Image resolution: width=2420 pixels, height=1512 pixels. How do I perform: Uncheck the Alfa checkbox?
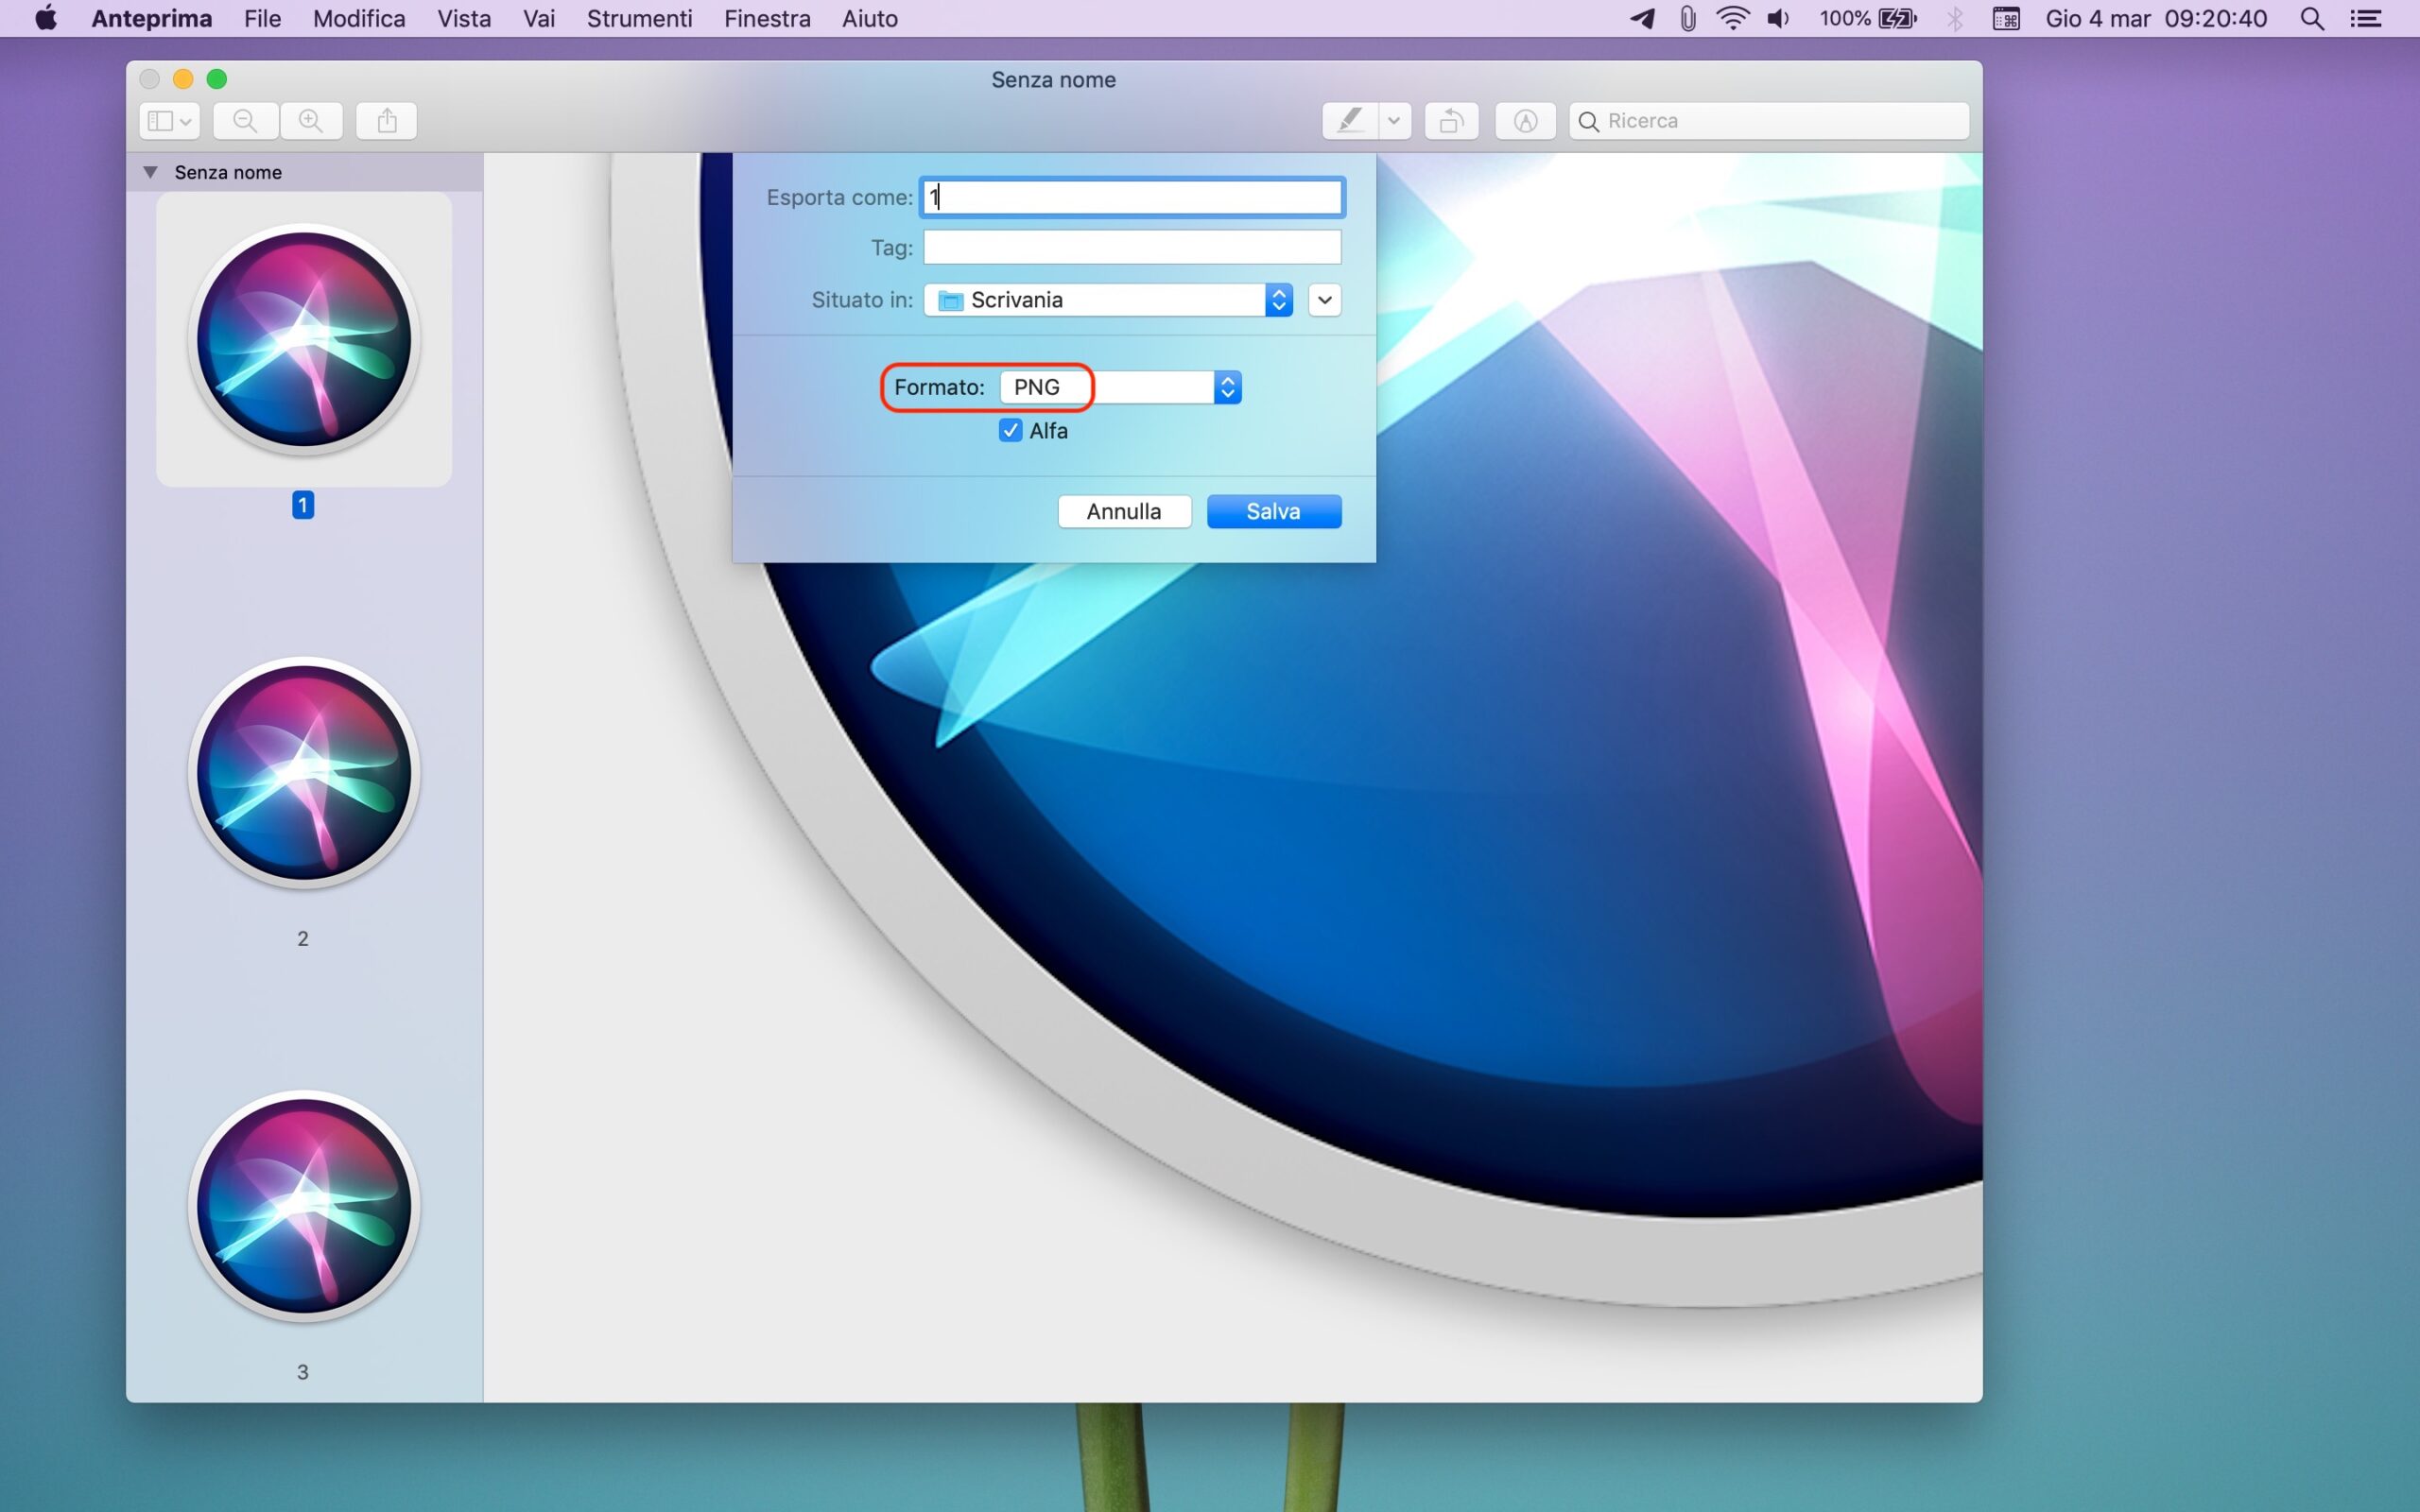1010,431
